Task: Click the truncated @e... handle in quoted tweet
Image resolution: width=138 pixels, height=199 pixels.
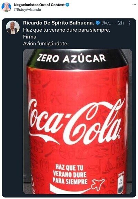Action: pyautogui.click(x=107, y=23)
